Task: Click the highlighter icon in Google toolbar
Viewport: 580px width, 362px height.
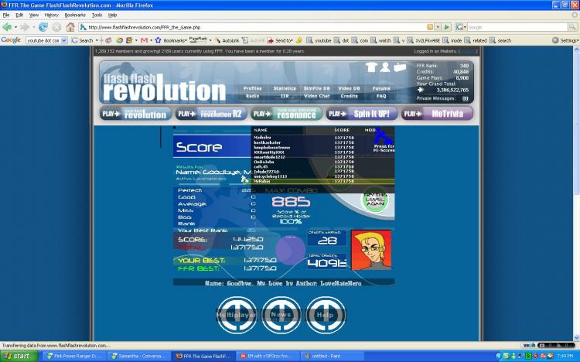Action: pyautogui.click(x=299, y=40)
